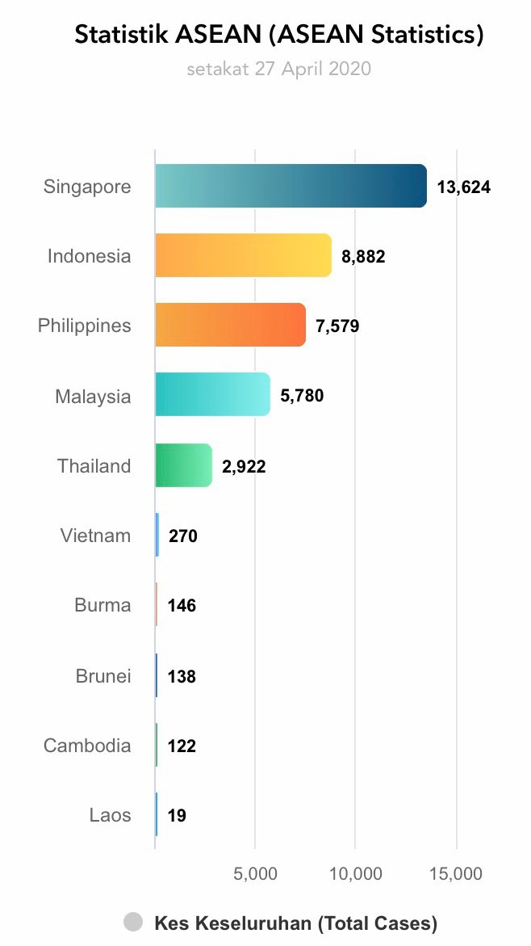Select the Singapore bar in the chart
531x946 pixels.
pyautogui.click(x=291, y=186)
